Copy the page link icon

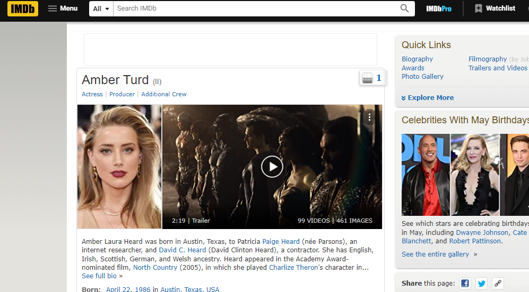498,283
